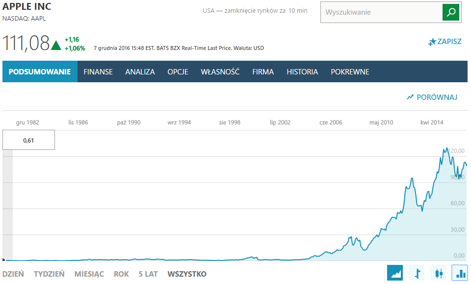Click the APPLE INC company title

[26, 6]
